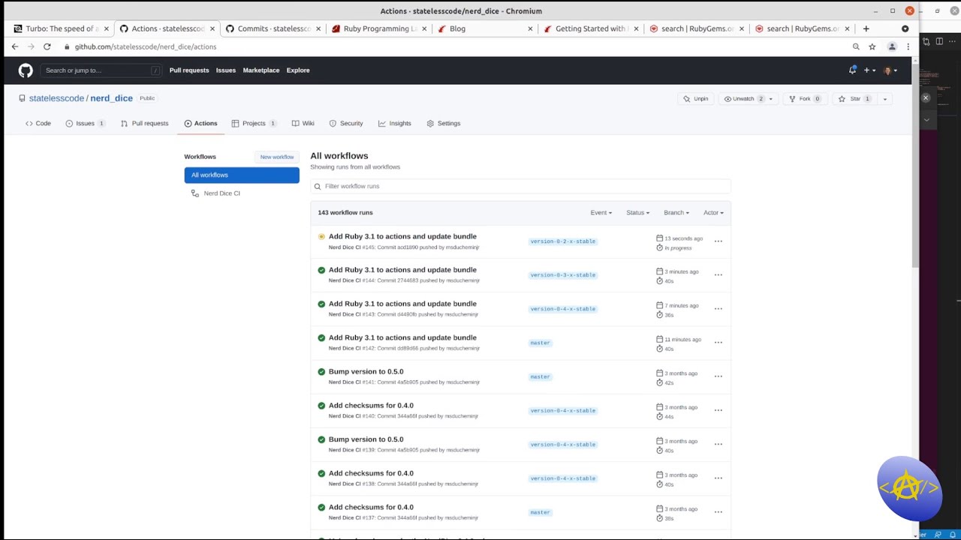This screenshot has height=540, width=961.
Task: Click the version-0-3-x-stable branch label
Action: pyautogui.click(x=562, y=275)
